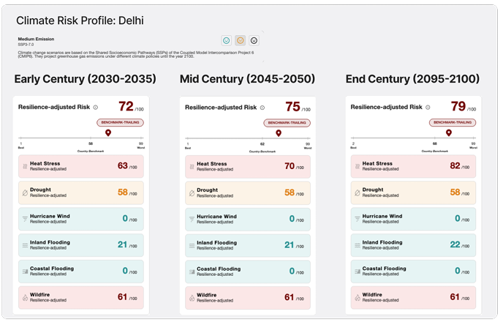Click the Mid Century benchmark scale marker pin
503x325 pixels.
coord(279,133)
